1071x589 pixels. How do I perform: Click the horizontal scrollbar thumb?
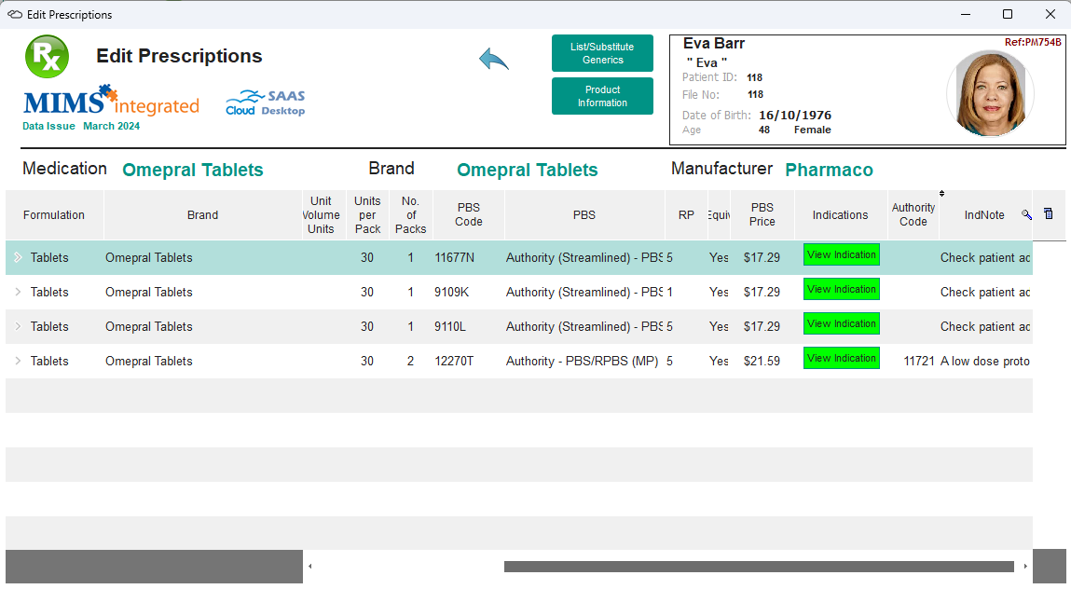(759, 567)
